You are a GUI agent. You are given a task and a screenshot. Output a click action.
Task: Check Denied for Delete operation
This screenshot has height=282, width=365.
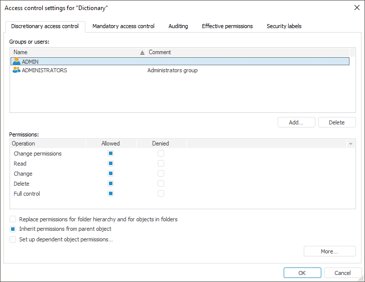click(x=161, y=184)
